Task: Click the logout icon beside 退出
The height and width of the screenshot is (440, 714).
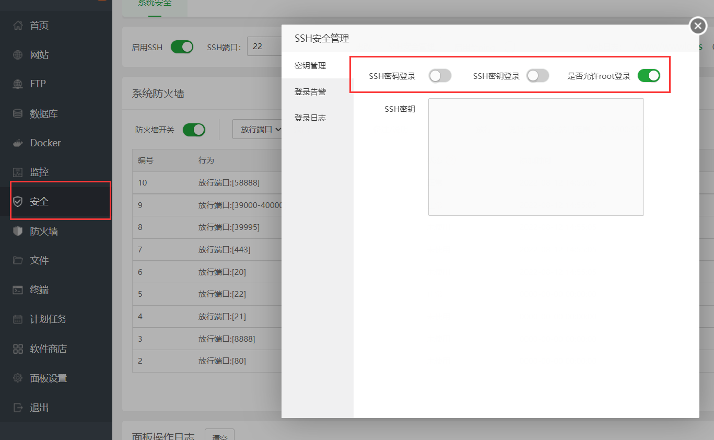Action: (x=18, y=407)
